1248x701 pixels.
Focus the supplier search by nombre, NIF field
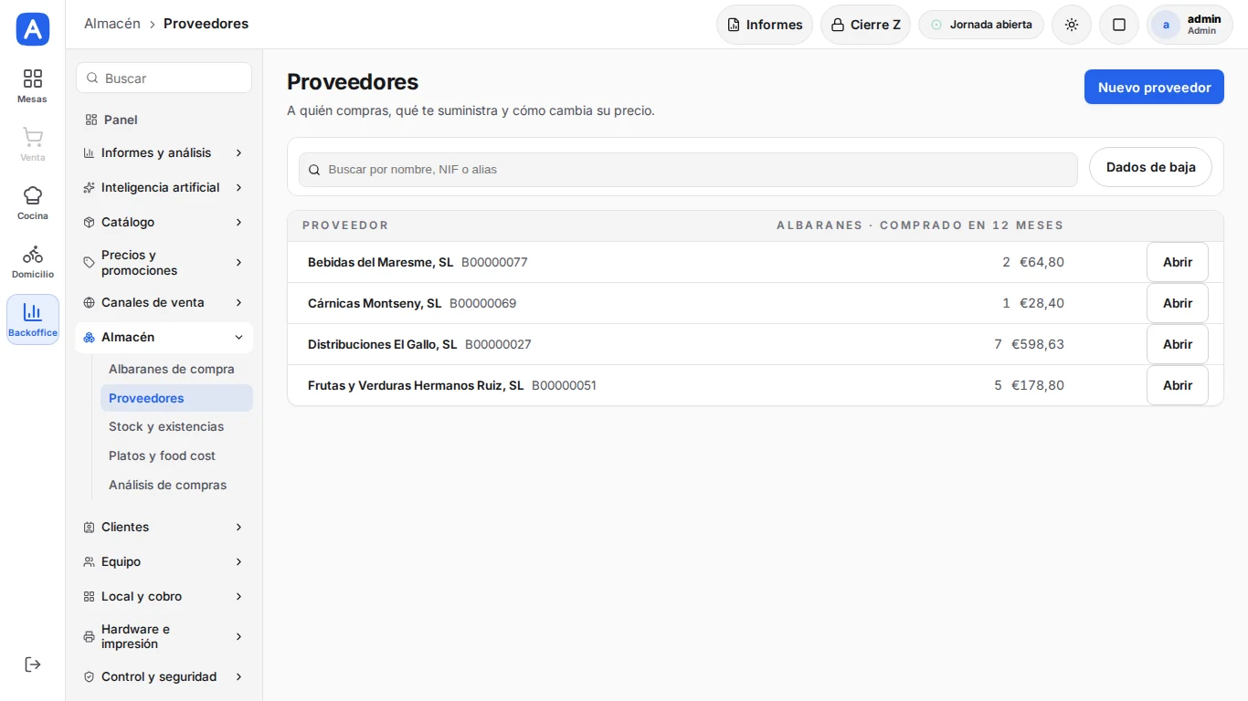pos(688,169)
